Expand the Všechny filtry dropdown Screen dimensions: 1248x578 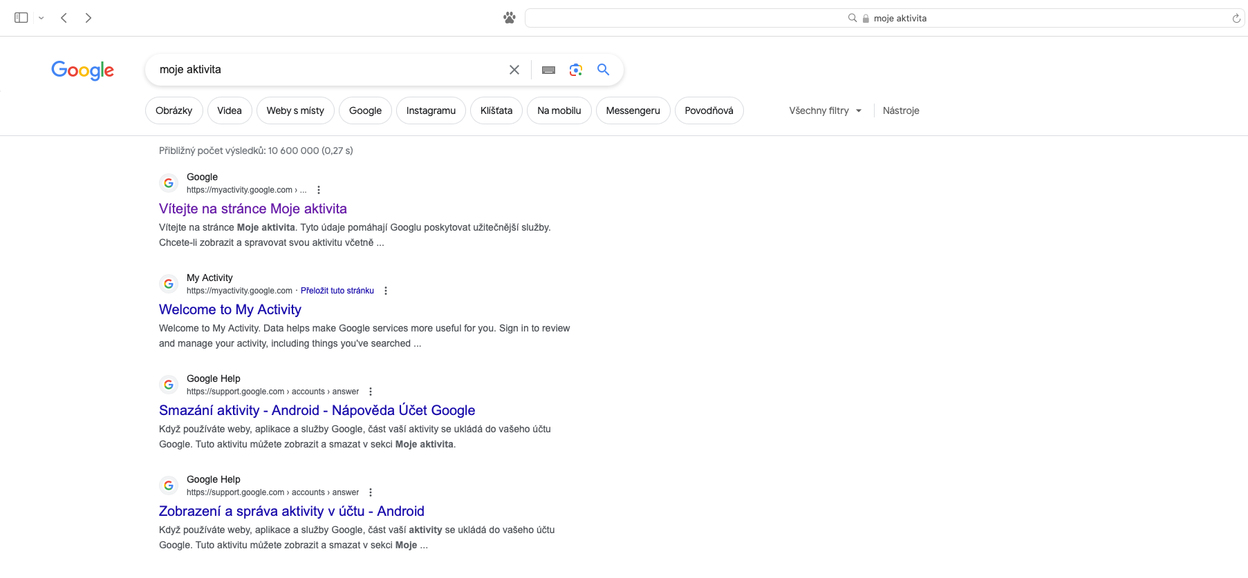(826, 110)
